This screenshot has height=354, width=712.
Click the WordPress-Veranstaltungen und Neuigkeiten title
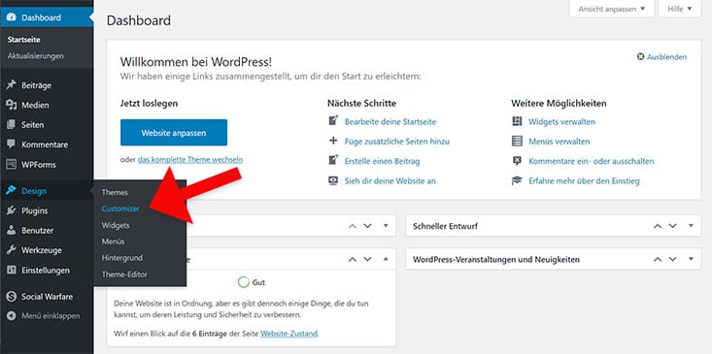pos(495,260)
